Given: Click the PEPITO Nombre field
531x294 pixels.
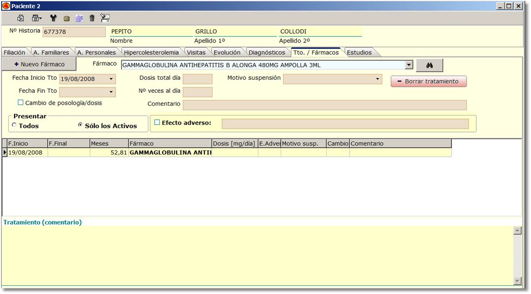Looking at the screenshot, I should (151, 31).
